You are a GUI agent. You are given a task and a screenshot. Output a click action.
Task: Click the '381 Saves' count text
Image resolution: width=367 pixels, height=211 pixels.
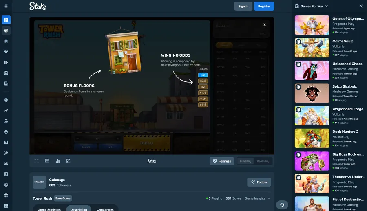point(233,198)
